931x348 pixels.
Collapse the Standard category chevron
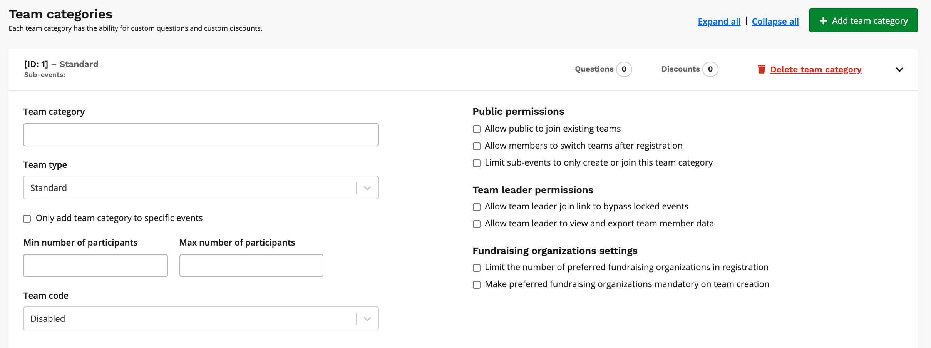pyautogui.click(x=899, y=70)
